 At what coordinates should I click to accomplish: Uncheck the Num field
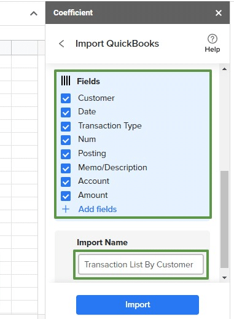point(66,140)
